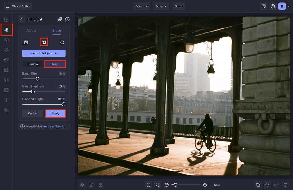Viewport: 293px width, 190px height.
Task: Click the reset erase mask icon
Action: point(62,42)
